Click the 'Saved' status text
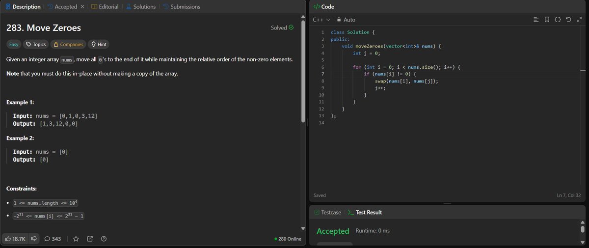 (320, 195)
